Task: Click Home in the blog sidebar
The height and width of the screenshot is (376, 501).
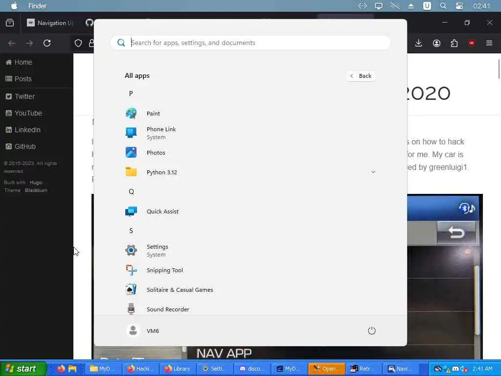Action: 19,62
